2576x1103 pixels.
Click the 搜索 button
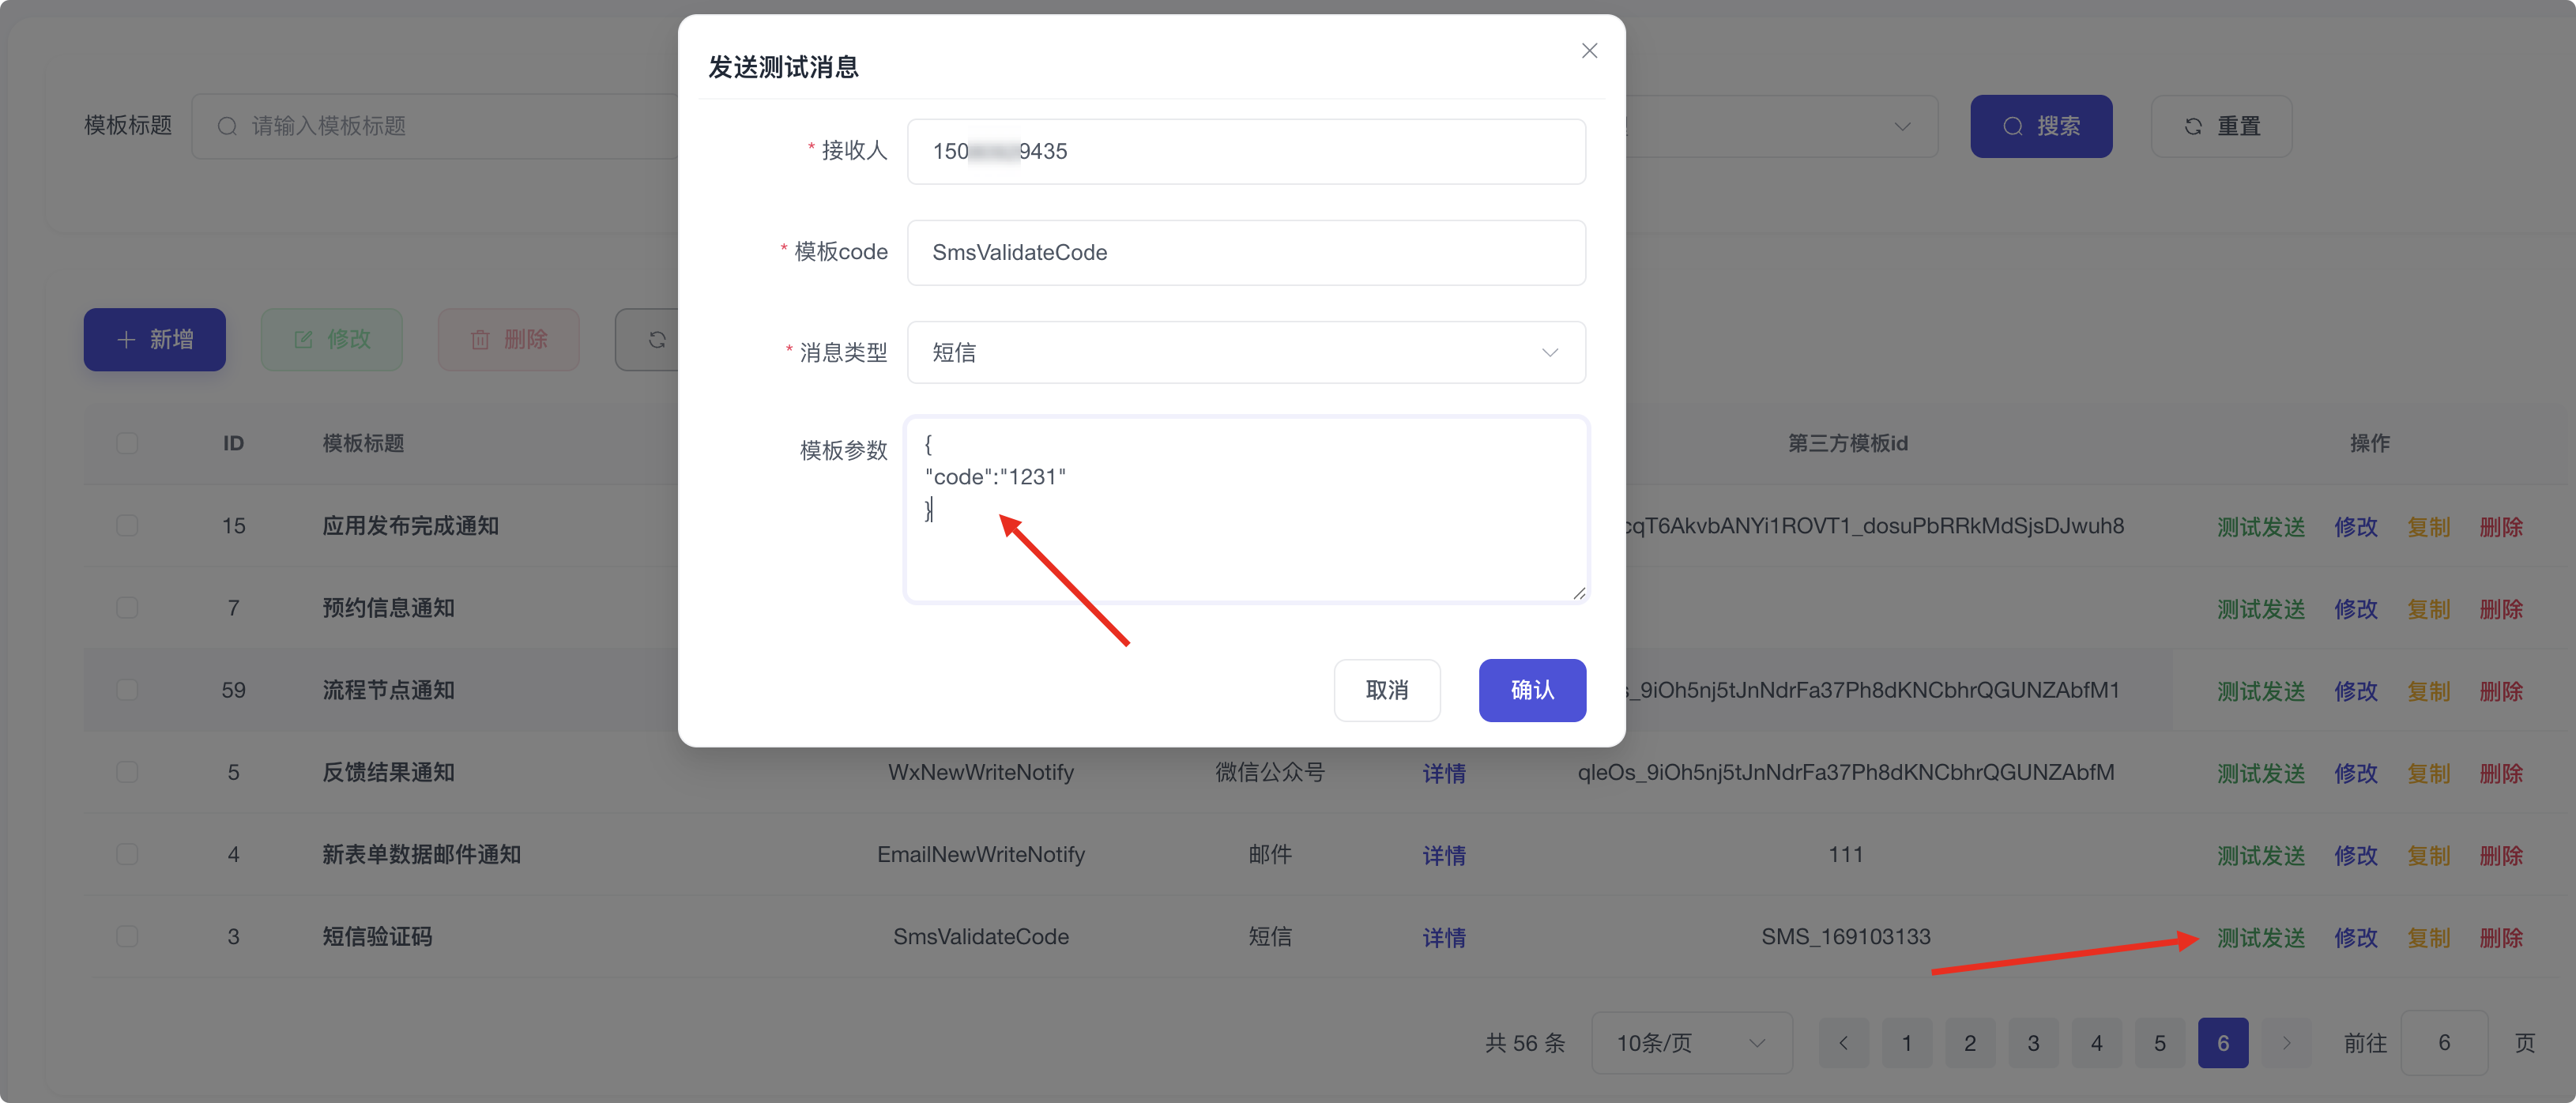(x=2041, y=126)
